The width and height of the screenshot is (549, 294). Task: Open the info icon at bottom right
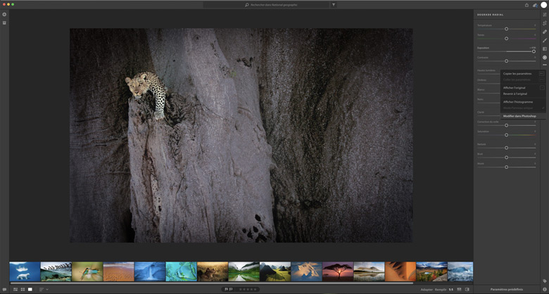545,289
